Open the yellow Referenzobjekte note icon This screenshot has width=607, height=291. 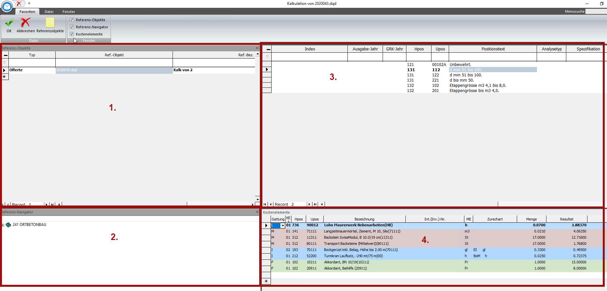click(50, 23)
